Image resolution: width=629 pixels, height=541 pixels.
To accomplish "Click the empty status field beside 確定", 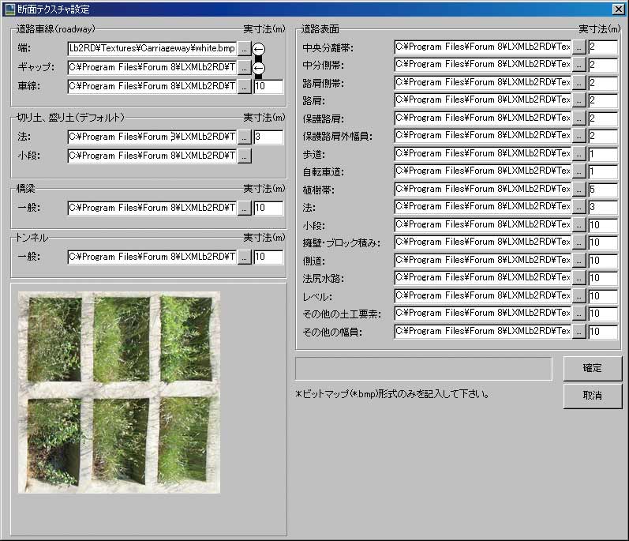I will [424, 369].
